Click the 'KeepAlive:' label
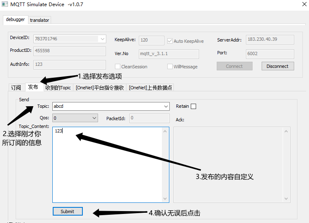309x223 pixels. pos(125,39)
